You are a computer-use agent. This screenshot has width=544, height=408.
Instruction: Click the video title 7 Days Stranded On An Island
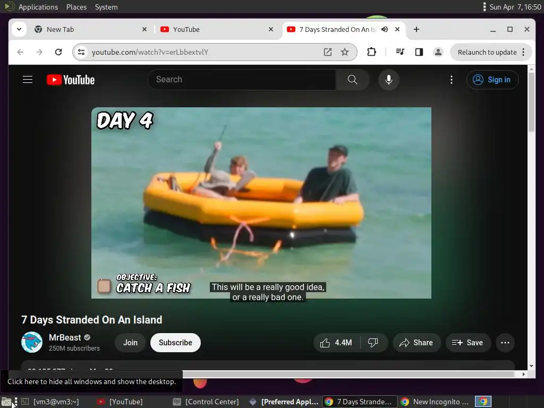tap(92, 319)
